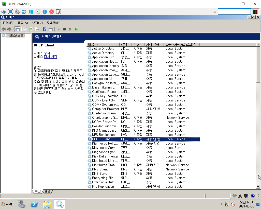The height and width of the screenshot is (210, 261).
Task: Open the 도움말(H) menu
Action: click(x=54, y=23)
